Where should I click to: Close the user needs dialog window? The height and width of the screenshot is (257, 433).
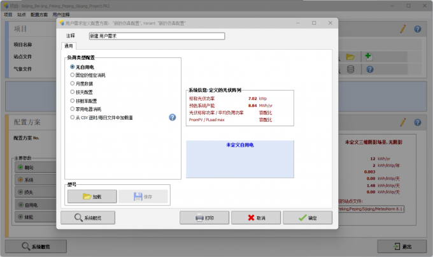coord(330,23)
